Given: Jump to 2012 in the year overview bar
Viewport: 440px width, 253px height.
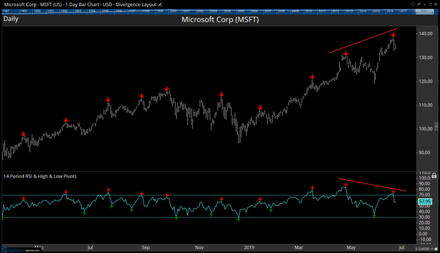Looking at the screenshot, I should [x=336, y=11].
